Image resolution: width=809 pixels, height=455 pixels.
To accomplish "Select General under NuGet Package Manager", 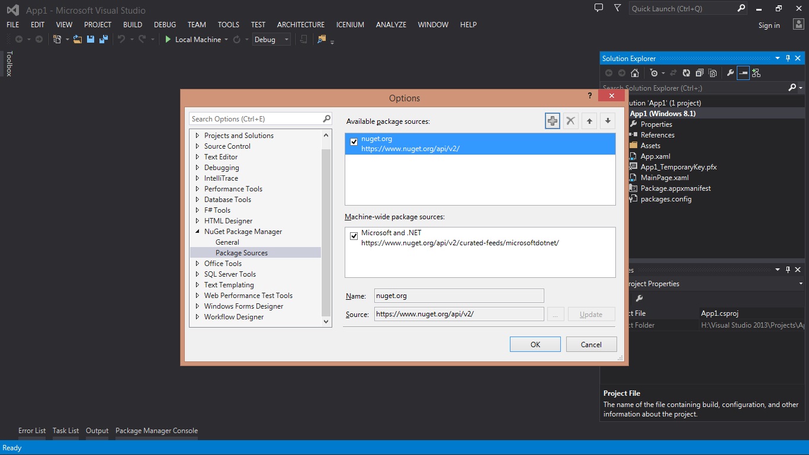I will click(227, 242).
